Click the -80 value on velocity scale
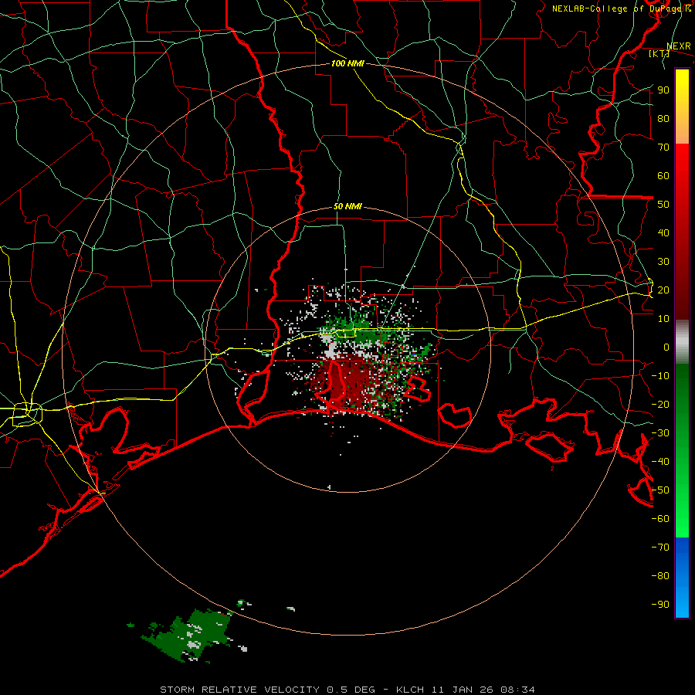Image resolution: width=695 pixels, height=695 pixels. (660, 576)
